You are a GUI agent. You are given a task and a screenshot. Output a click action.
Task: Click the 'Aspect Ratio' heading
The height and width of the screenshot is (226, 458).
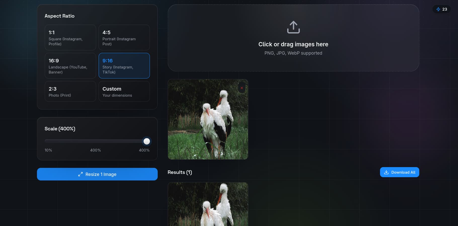[x=60, y=16]
